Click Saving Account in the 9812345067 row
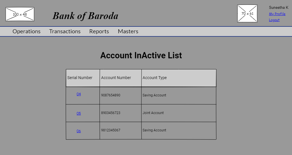292x155 pixels. [155, 130]
